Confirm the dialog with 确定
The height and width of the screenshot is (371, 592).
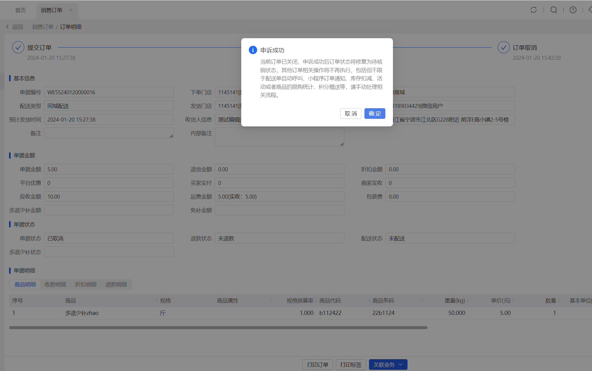pyautogui.click(x=375, y=113)
